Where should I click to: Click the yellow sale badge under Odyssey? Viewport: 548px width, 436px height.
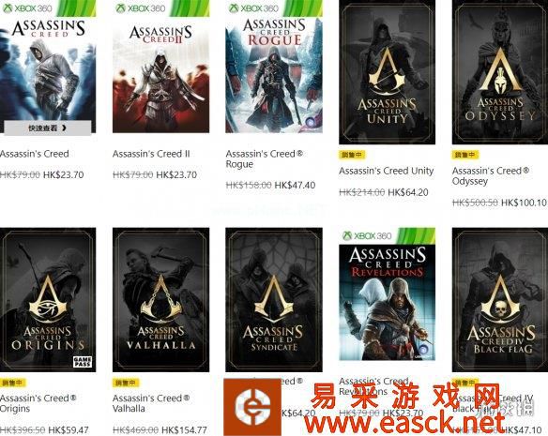pos(465,155)
